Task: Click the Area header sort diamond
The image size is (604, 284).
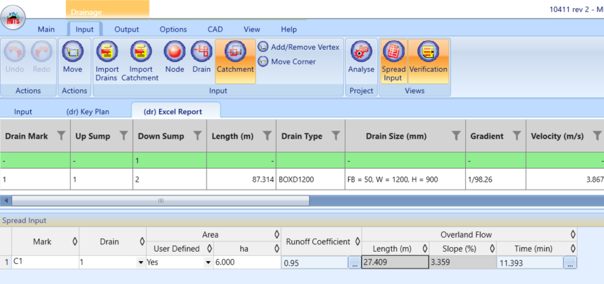Action: pyautogui.click(x=277, y=234)
